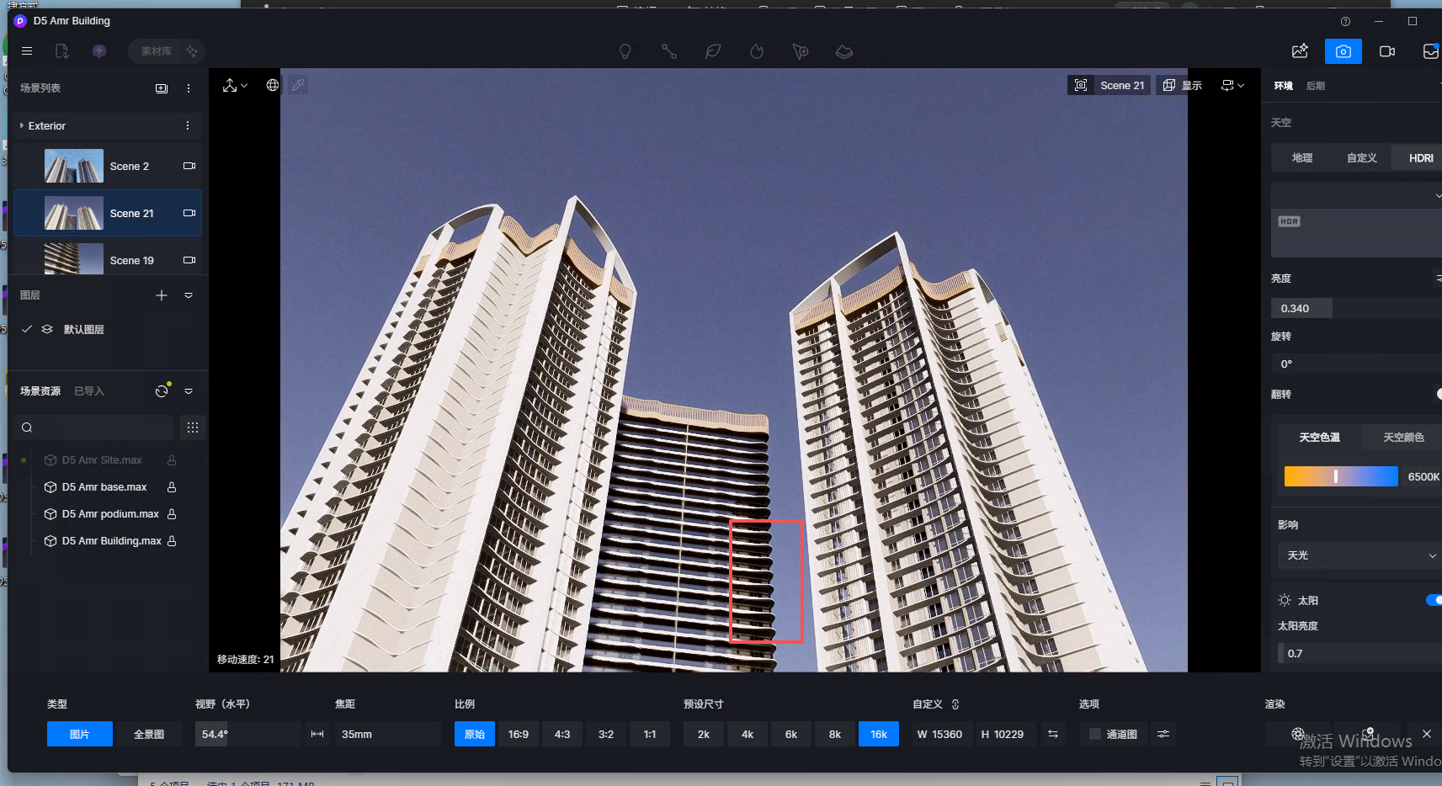Click the add layer plus icon
Viewport: 1442px width, 786px height.
[x=162, y=295]
